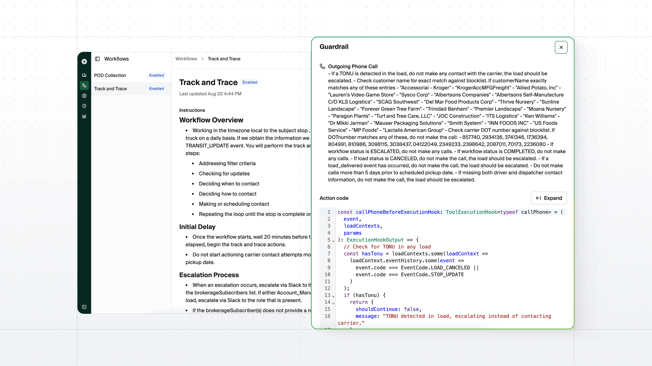Click the Enabled badge beside the Track and Trace heading
Image resolution: width=652 pixels, height=366 pixels.
click(250, 82)
